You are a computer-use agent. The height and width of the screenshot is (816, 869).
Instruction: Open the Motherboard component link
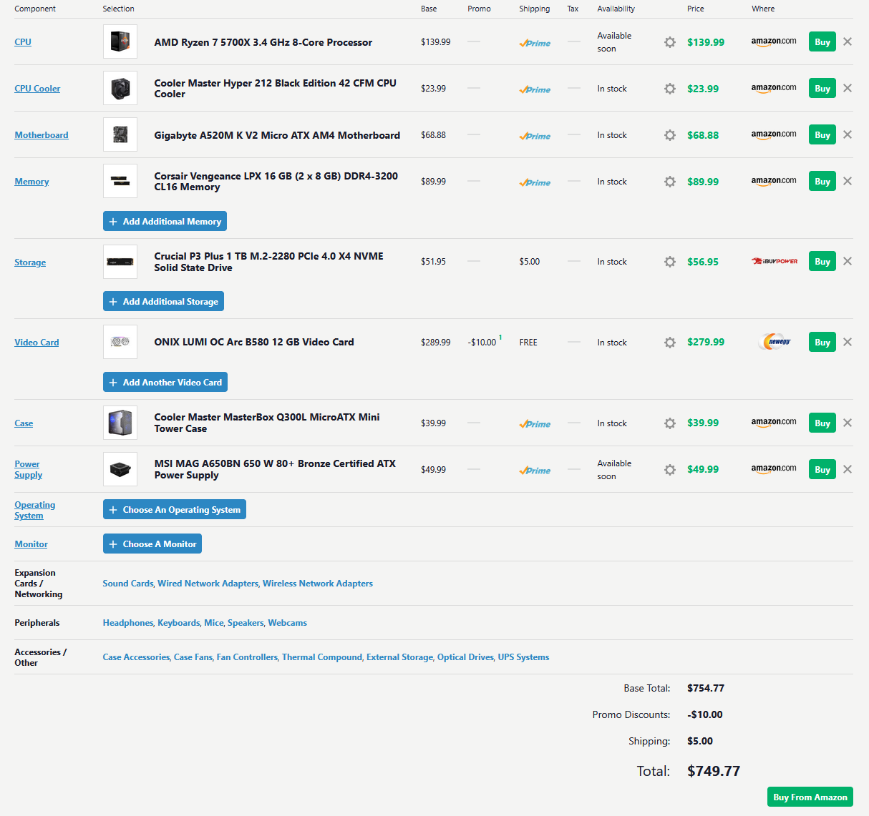42,134
